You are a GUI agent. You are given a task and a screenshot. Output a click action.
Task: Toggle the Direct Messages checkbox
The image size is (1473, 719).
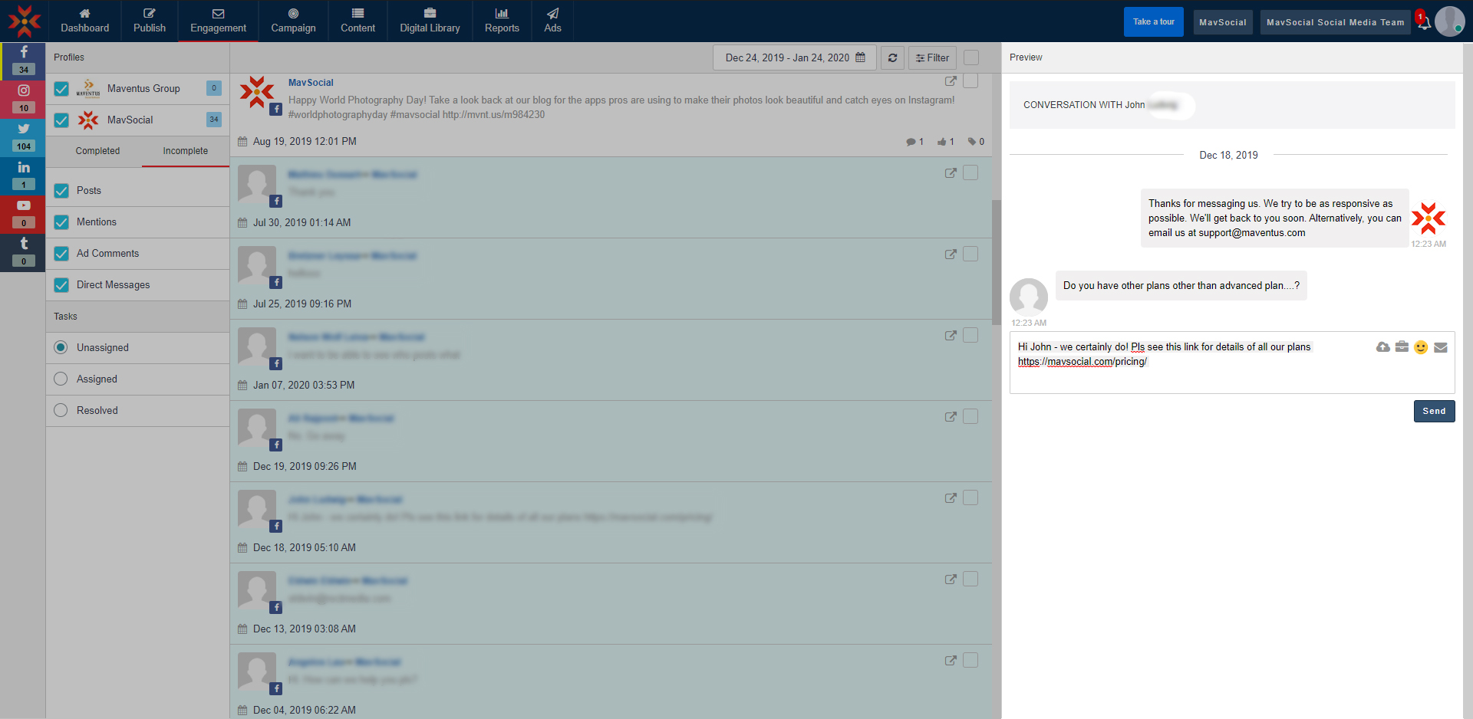(x=62, y=285)
